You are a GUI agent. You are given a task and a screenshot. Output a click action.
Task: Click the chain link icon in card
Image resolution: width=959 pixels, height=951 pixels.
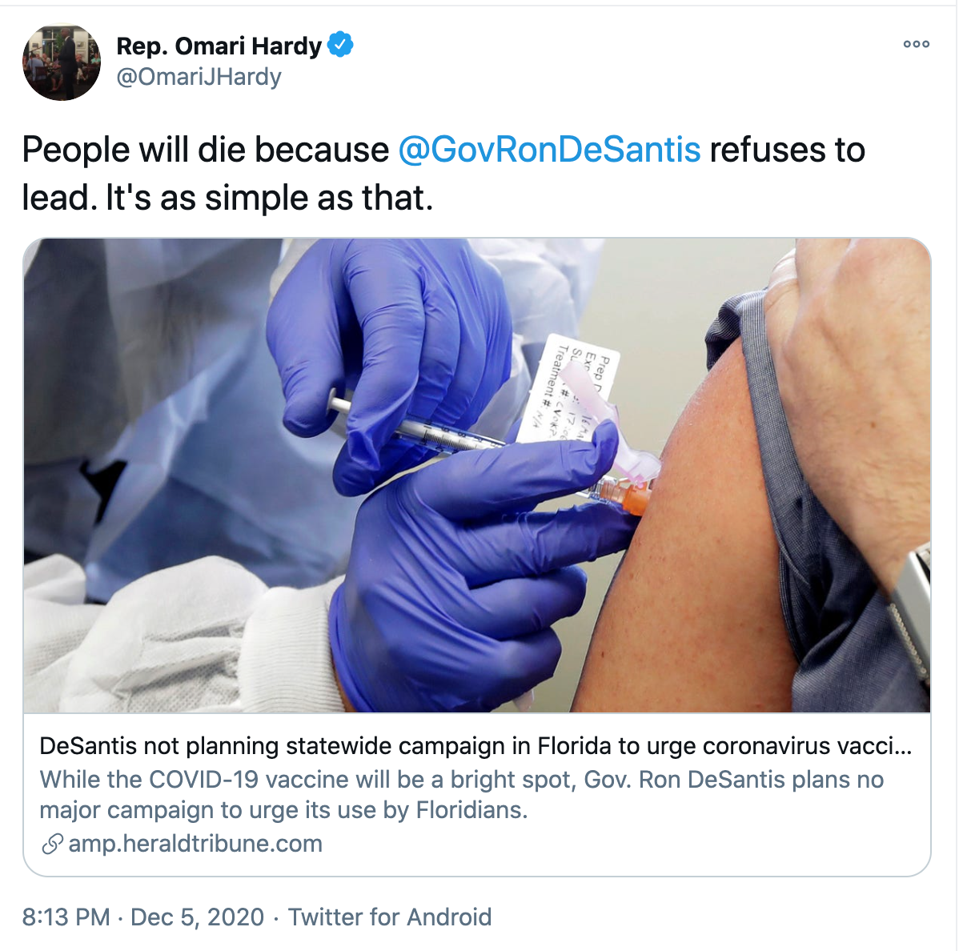(x=52, y=844)
